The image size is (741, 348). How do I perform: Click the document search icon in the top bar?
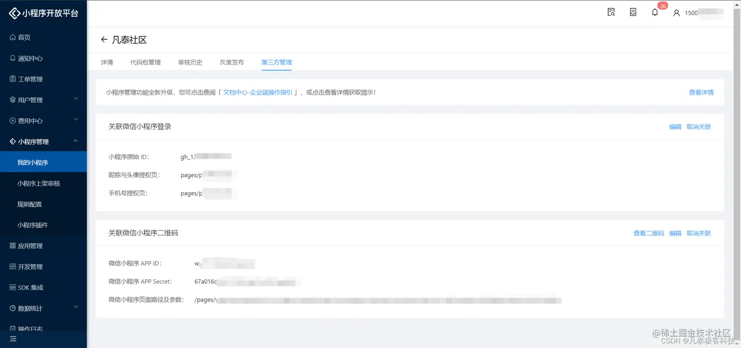(611, 12)
